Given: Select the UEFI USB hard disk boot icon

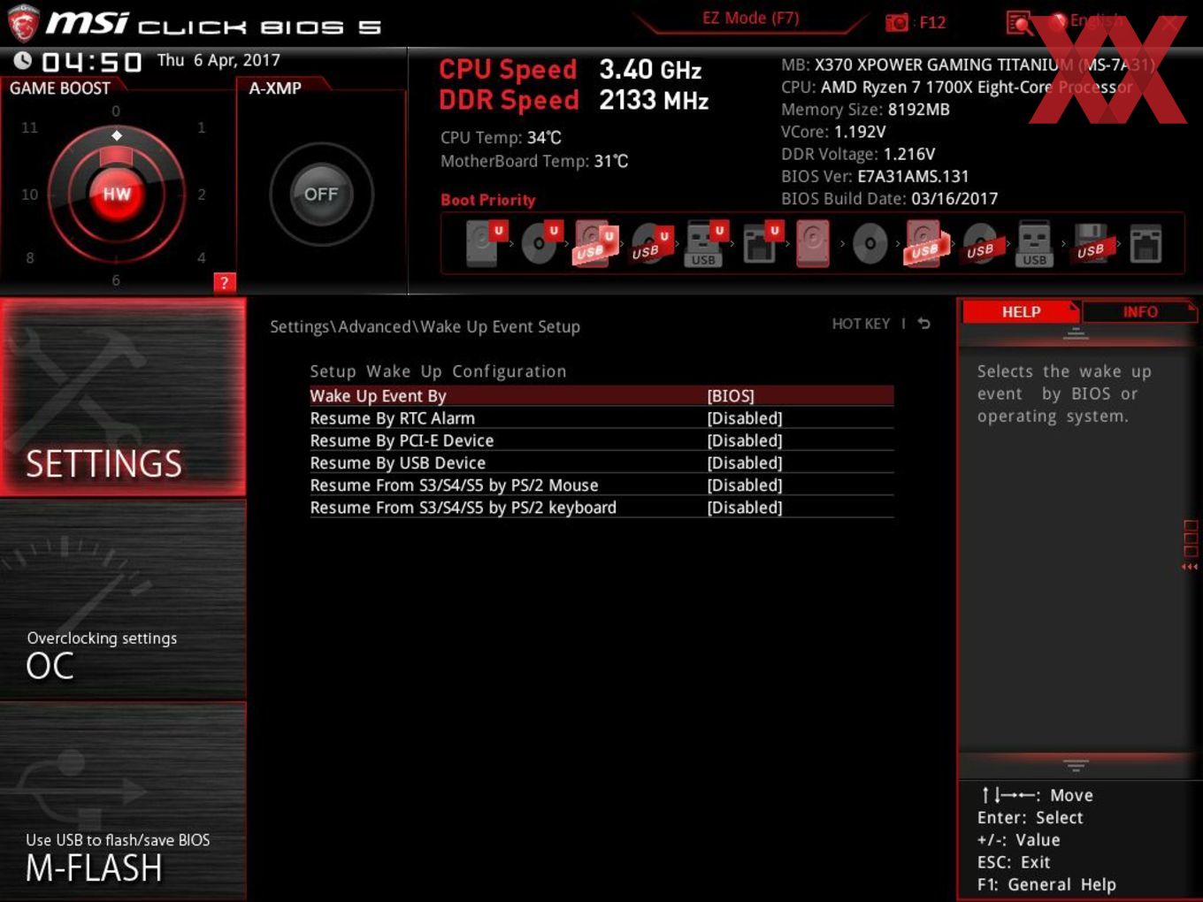Looking at the screenshot, I should [595, 243].
